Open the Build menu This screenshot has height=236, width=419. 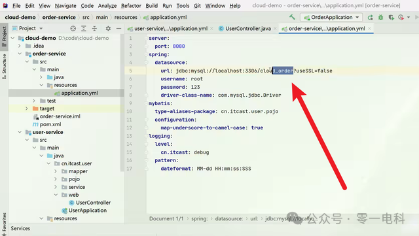pyautogui.click(x=151, y=6)
